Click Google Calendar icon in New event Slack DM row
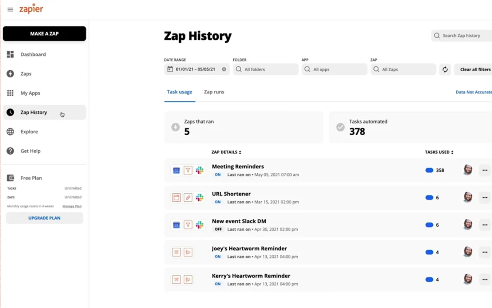 [x=176, y=225]
